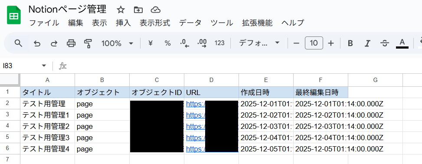
Task: Star the Notionページ管理 document
Action: point(121,10)
